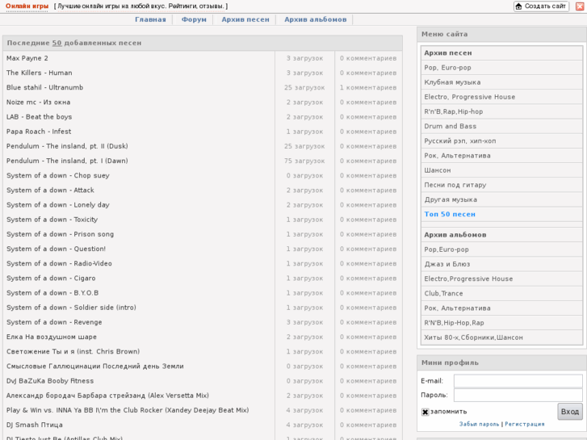Viewport: 587px width, 440px height.
Task: Go to Архив песен in top navigation
Action: tap(245, 19)
